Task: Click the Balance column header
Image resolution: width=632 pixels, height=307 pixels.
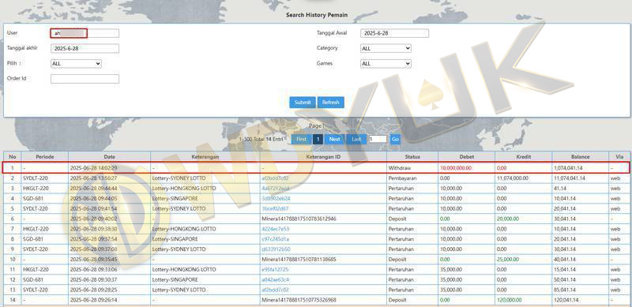Action: point(581,157)
